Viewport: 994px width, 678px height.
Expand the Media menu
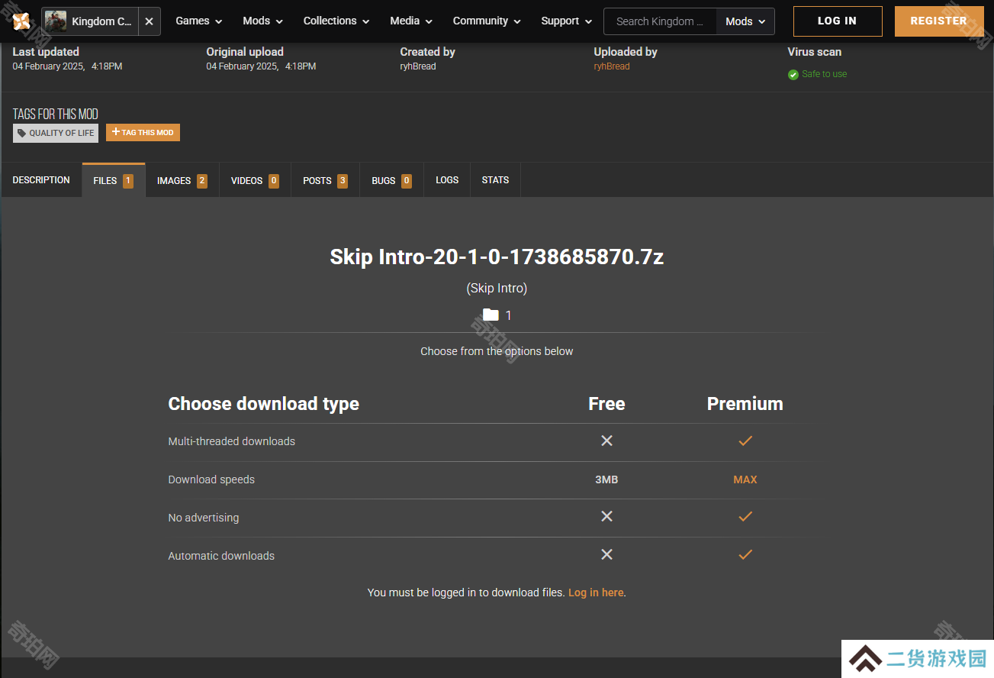411,21
